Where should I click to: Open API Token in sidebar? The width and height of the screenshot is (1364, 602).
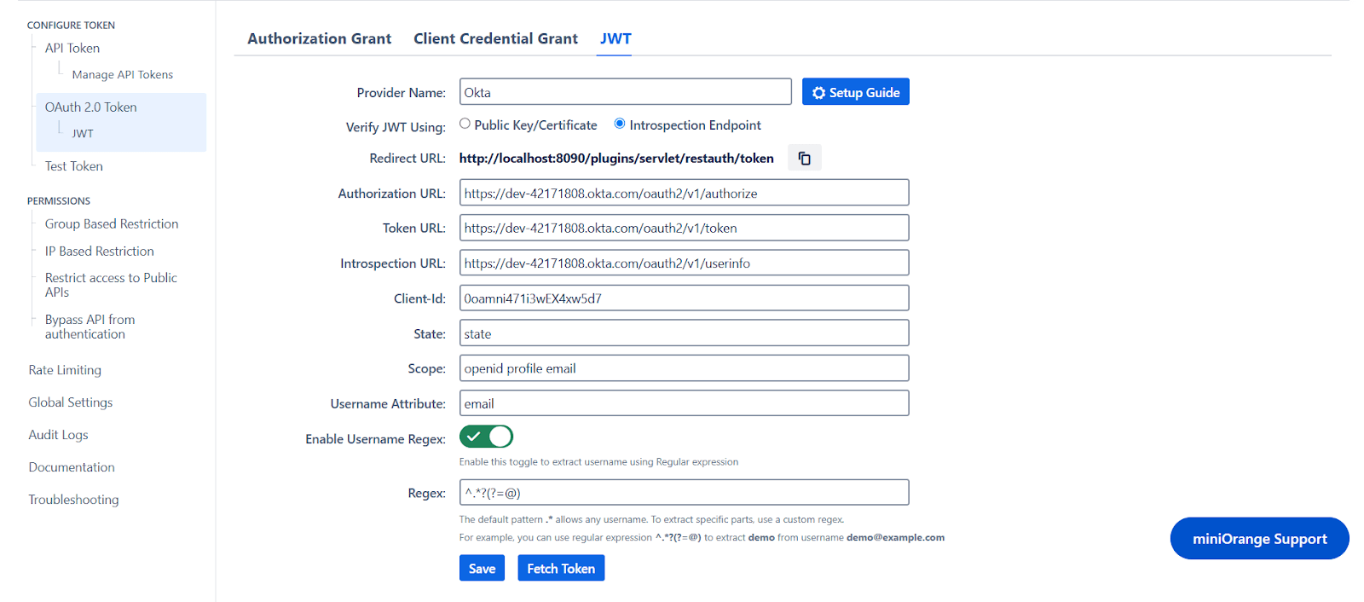pos(72,48)
